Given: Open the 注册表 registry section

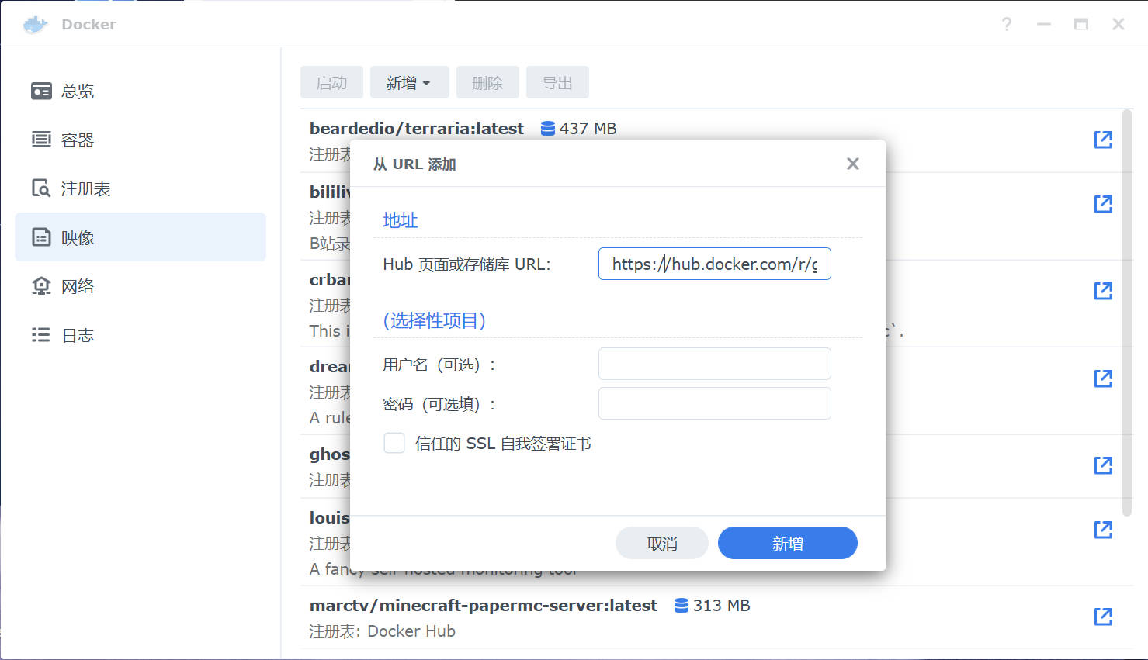Looking at the screenshot, I should [140, 188].
